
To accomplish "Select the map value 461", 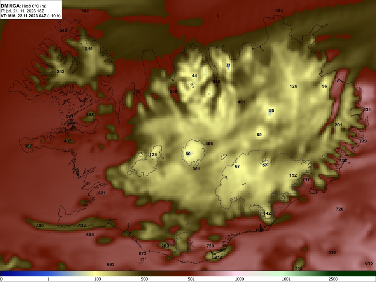I will [241, 102].
